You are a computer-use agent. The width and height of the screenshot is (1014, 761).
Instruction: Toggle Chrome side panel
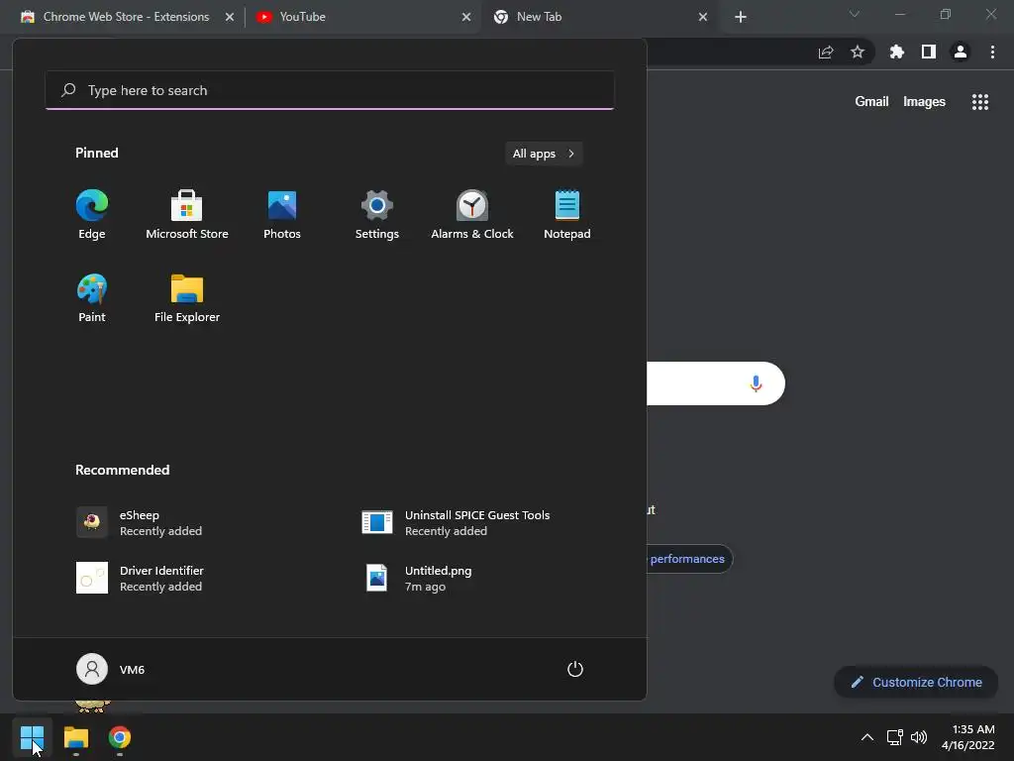(929, 52)
